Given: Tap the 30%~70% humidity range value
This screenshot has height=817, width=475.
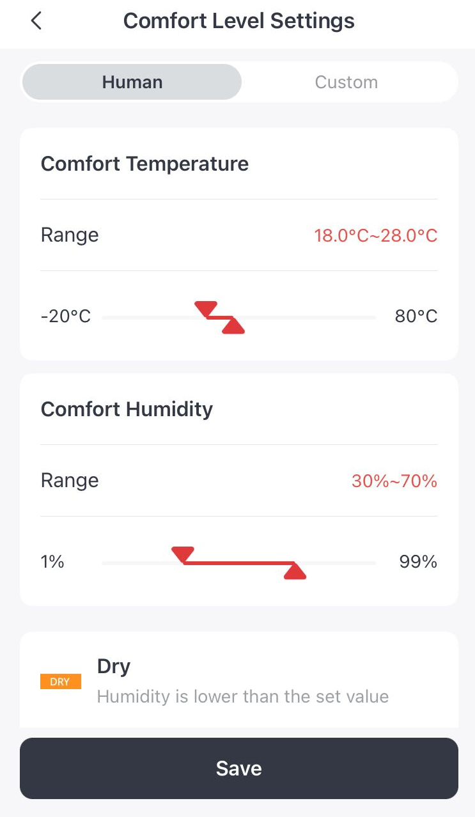Looking at the screenshot, I should 394,481.
